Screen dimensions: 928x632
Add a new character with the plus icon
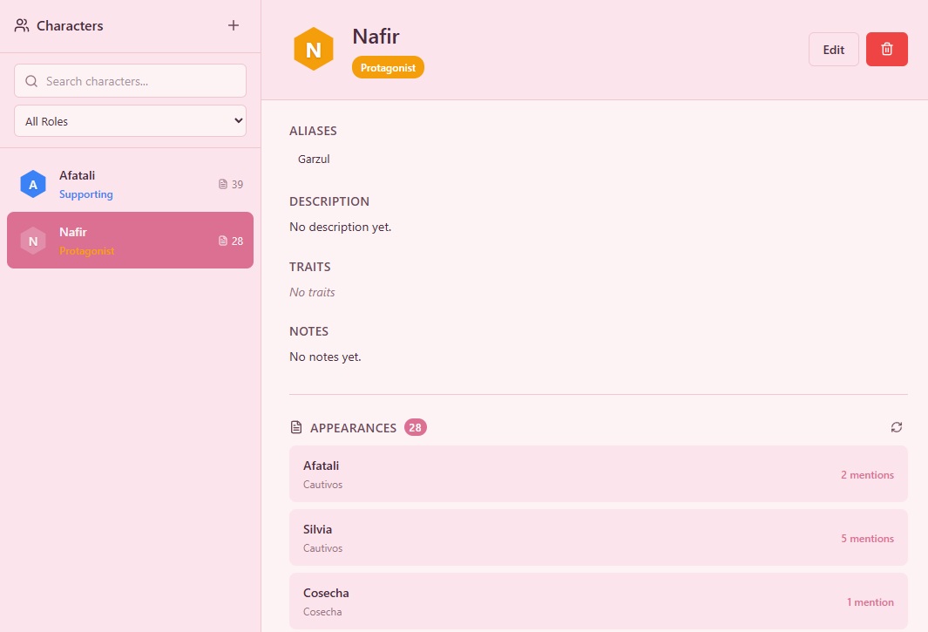point(233,25)
